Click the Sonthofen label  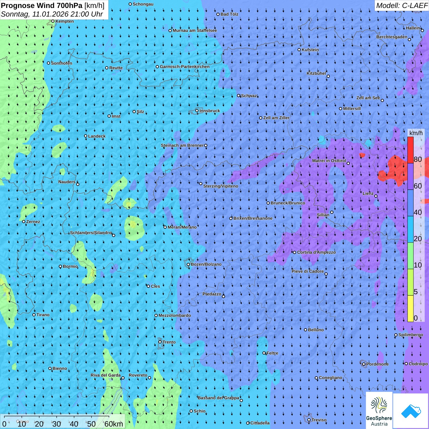[62, 63]
